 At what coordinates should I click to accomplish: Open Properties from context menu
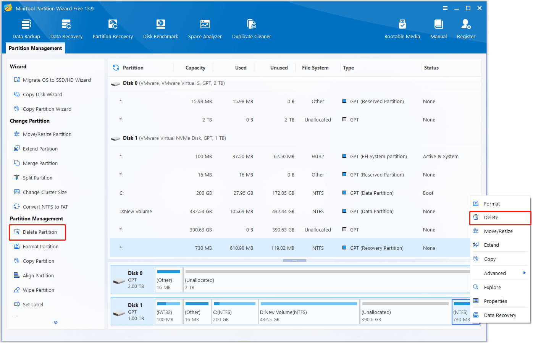tap(500, 301)
